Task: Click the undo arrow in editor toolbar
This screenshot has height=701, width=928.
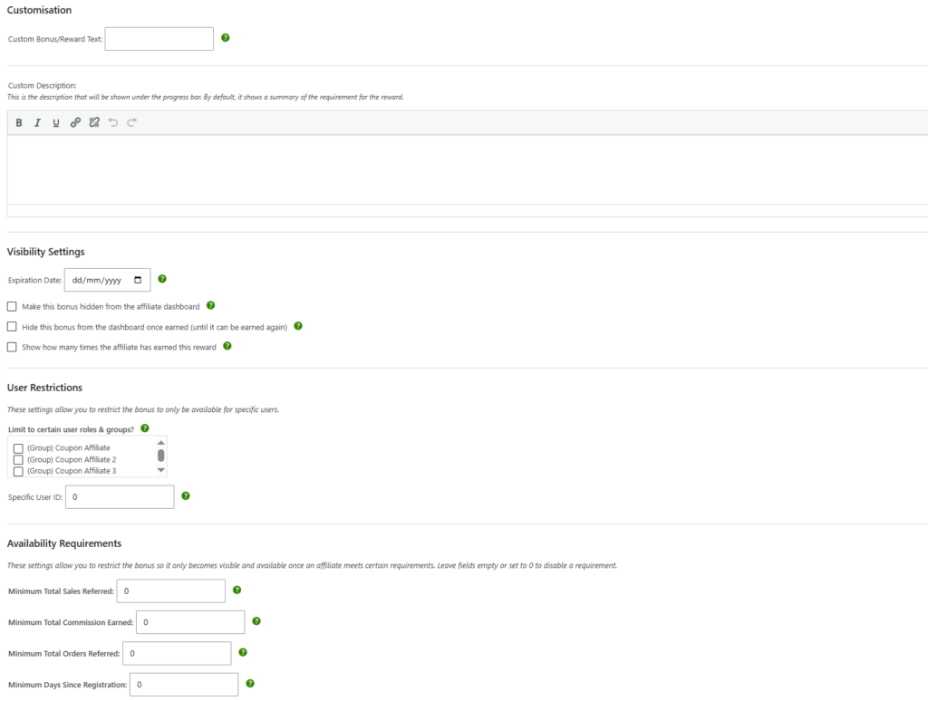Action: (x=113, y=122)
